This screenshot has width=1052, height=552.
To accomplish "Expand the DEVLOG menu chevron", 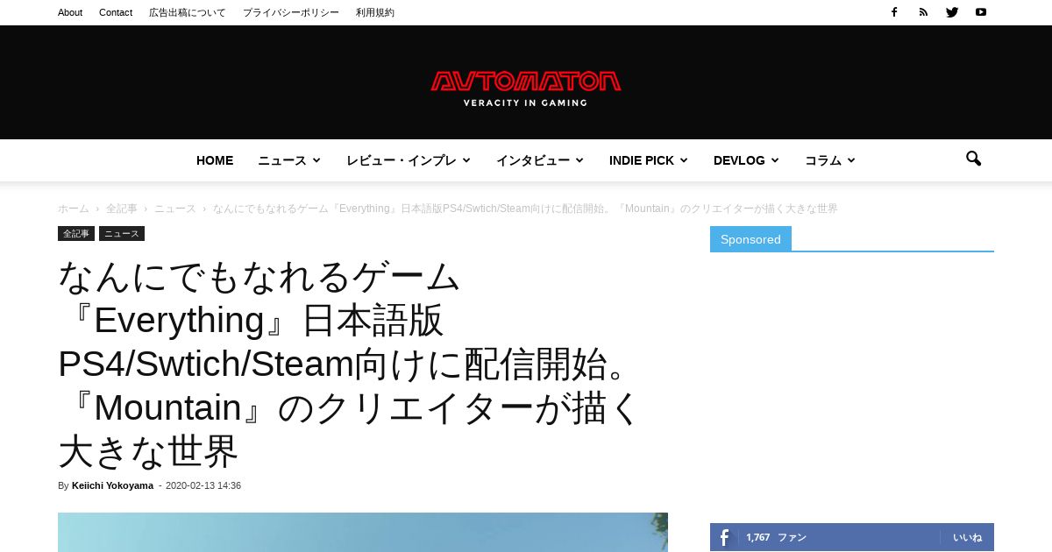I will click(x=774, y=160).
